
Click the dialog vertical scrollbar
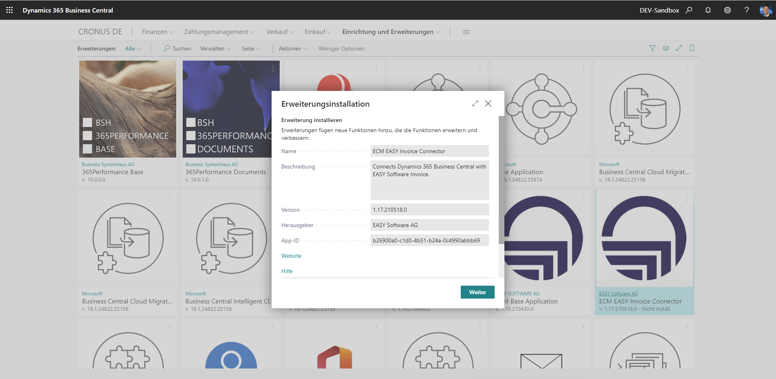[501, 180]
